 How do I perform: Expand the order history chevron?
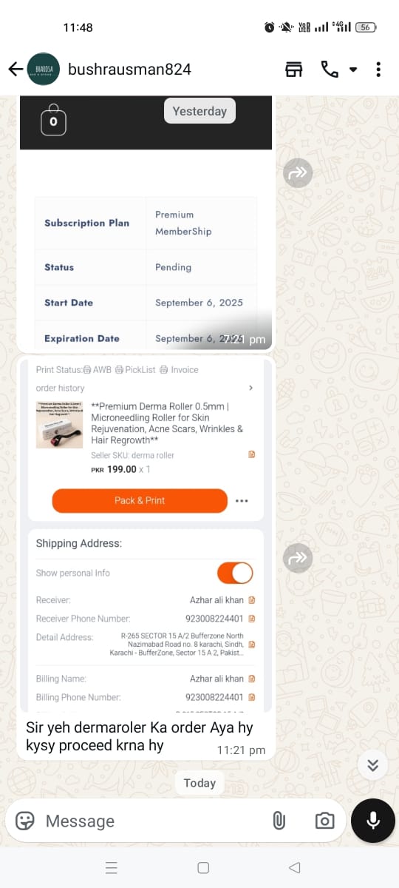(x=250, y=388)
